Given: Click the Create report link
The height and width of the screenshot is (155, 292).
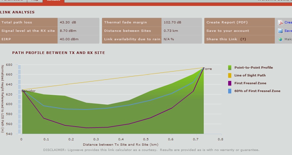Looking at the screenshot, I should click(288, 22).
